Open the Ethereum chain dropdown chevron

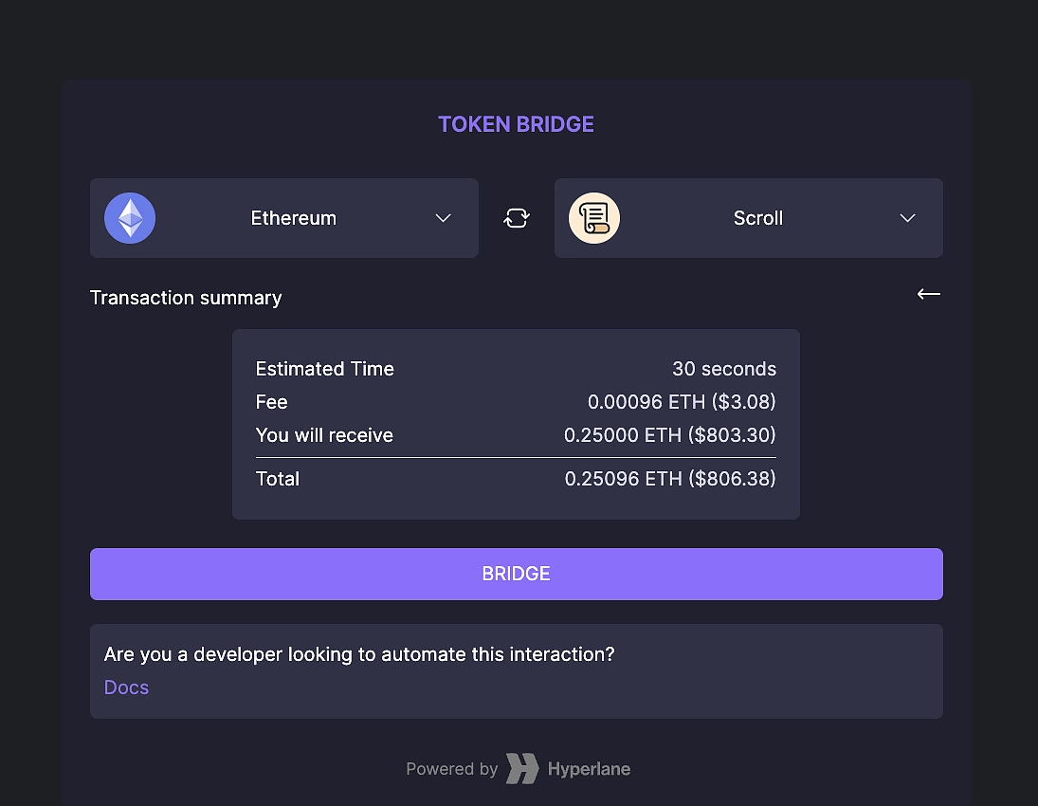click(443, 218)
